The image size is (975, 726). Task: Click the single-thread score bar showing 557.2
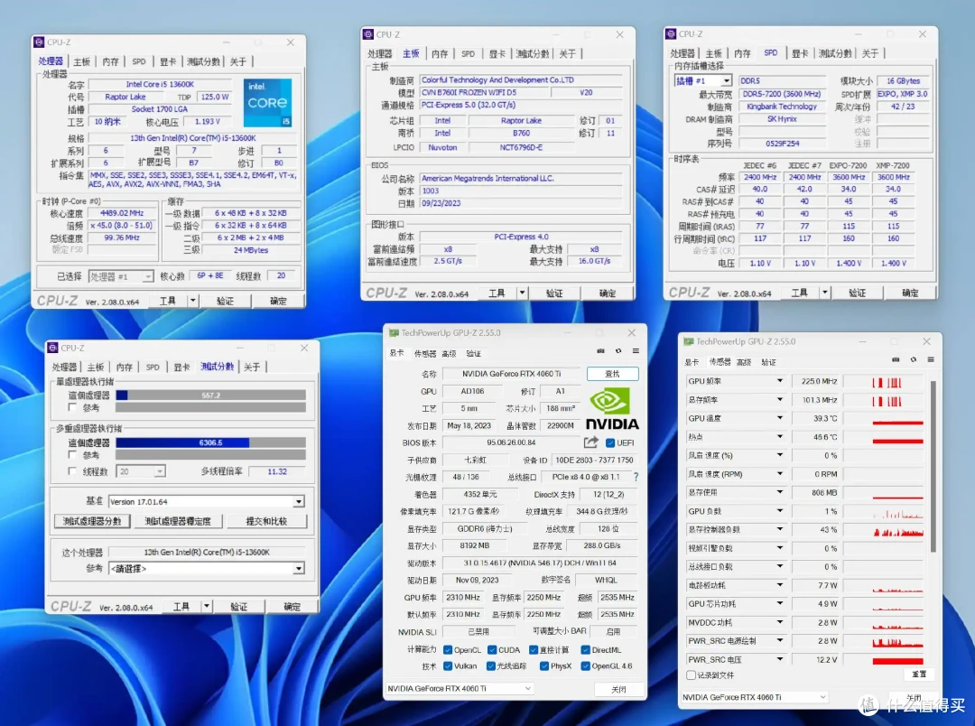pyautogui.click(x=210, y=395)
